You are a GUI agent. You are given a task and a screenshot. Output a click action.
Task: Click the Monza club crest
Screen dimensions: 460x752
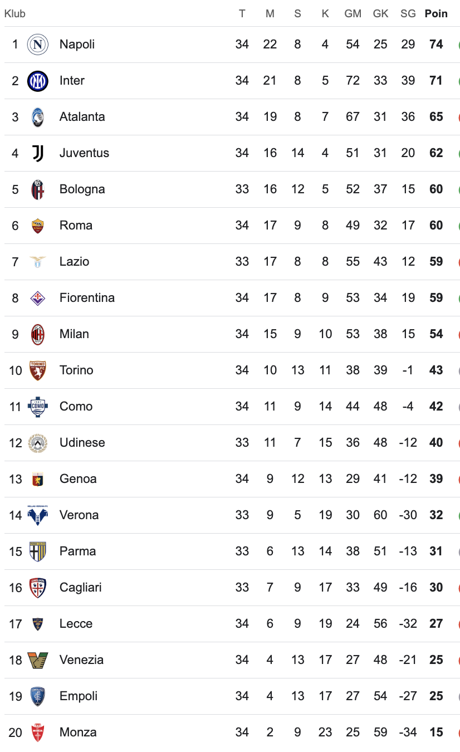(37, 733)
